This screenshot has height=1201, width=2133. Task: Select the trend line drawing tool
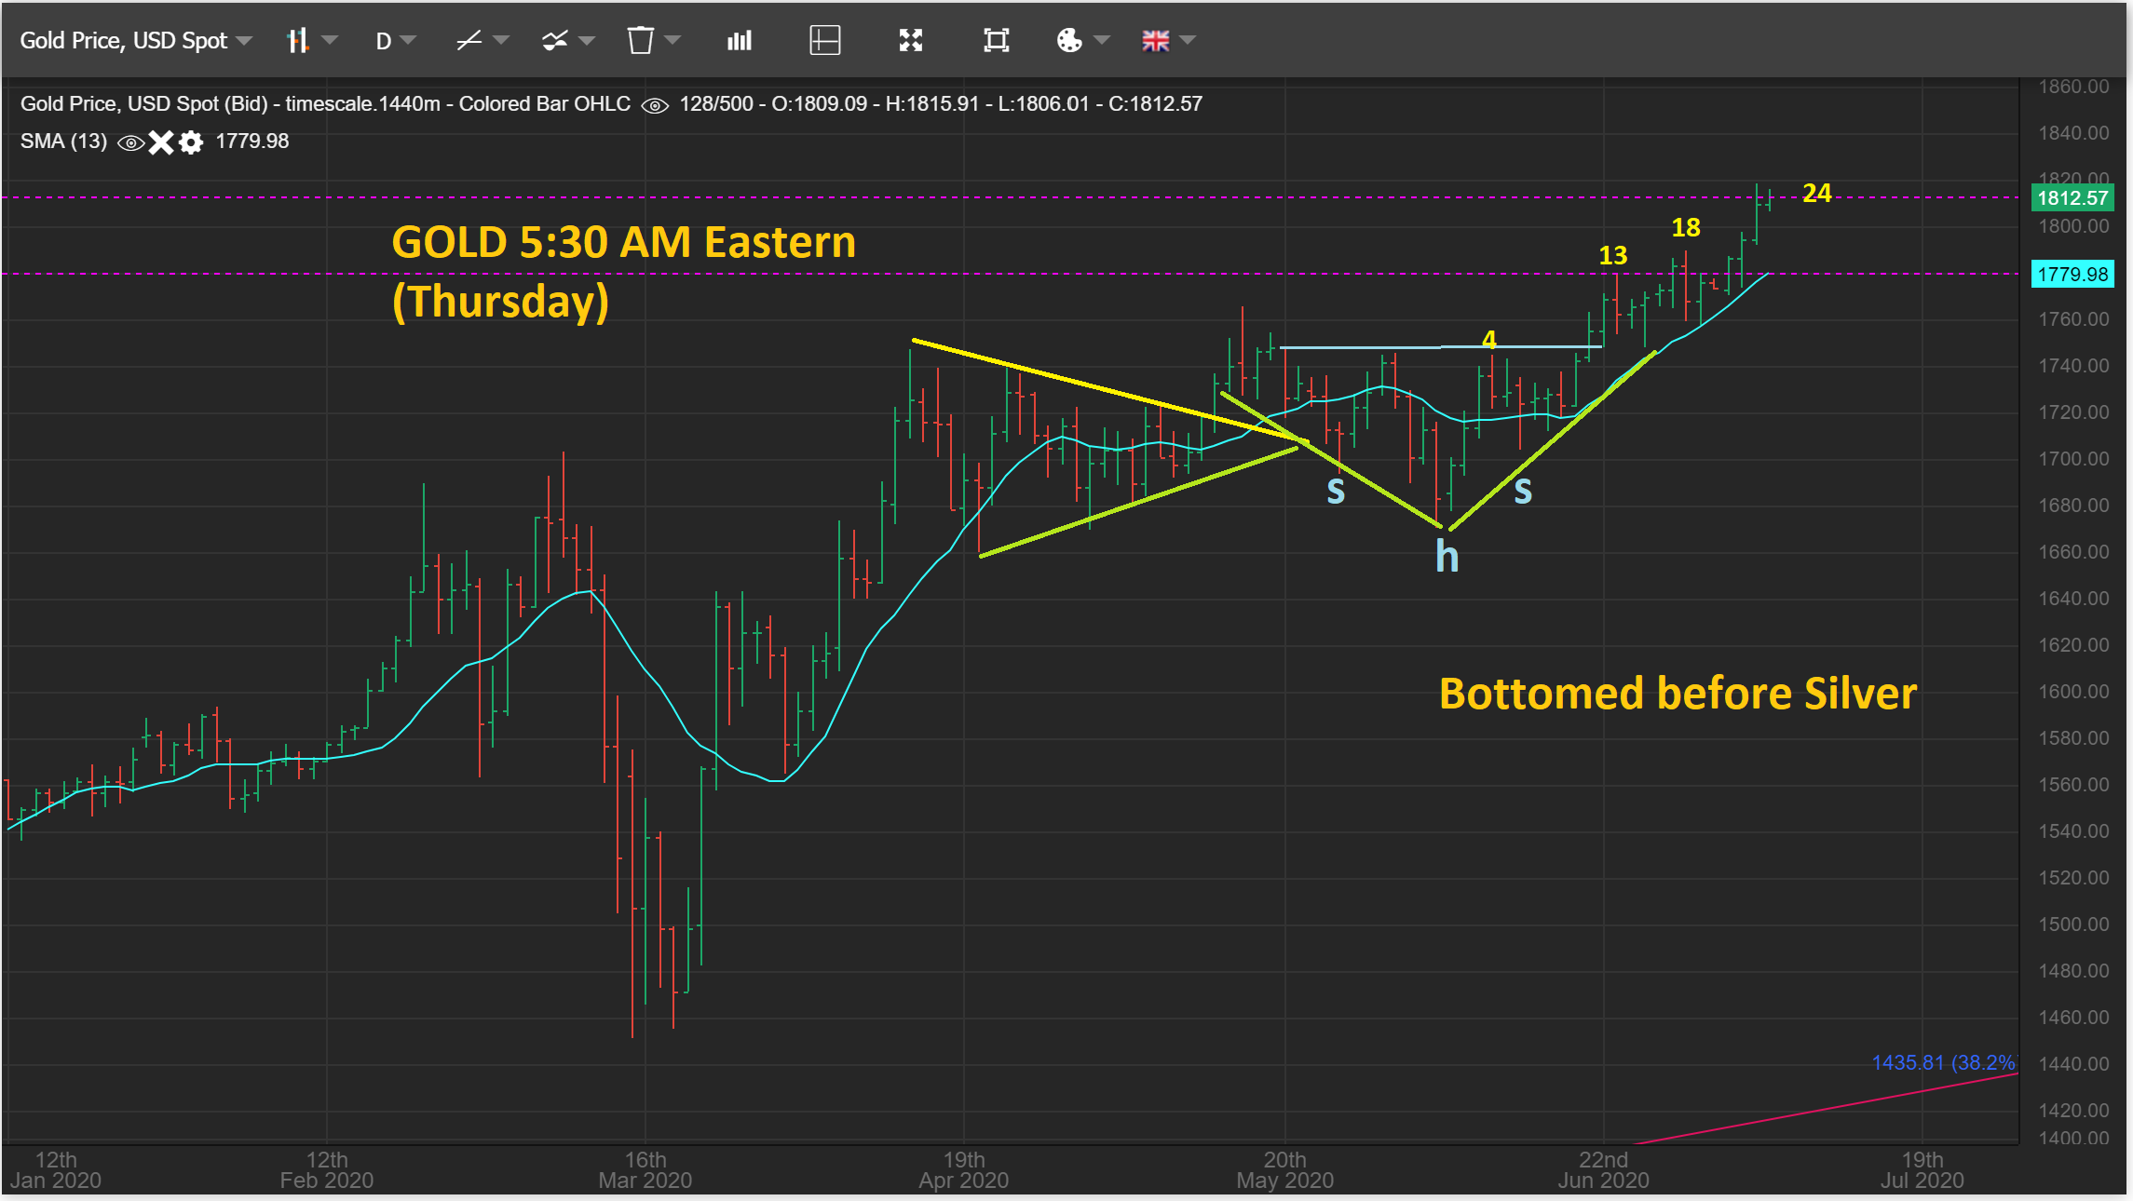[469, 40]
